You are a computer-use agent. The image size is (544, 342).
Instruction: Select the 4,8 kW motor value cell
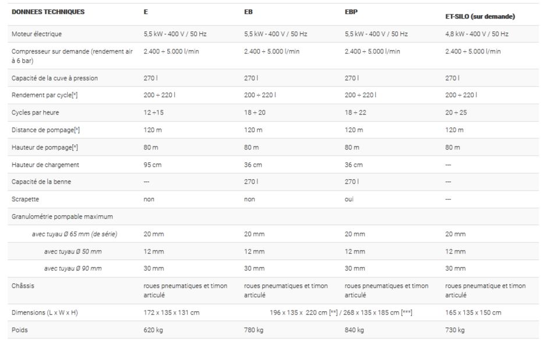click(476, 34)
